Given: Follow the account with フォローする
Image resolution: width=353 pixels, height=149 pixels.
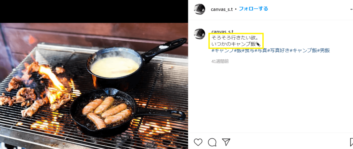Looking at the screenshot, I should 253,9.
